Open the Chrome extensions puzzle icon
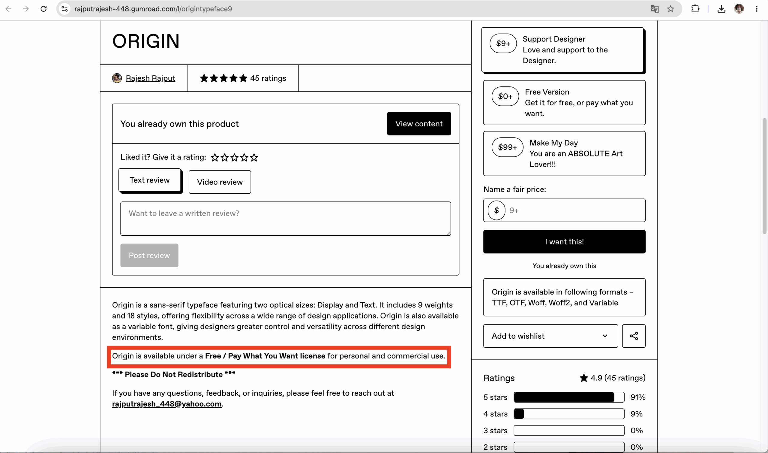768x453 pixels. point(695,9)
